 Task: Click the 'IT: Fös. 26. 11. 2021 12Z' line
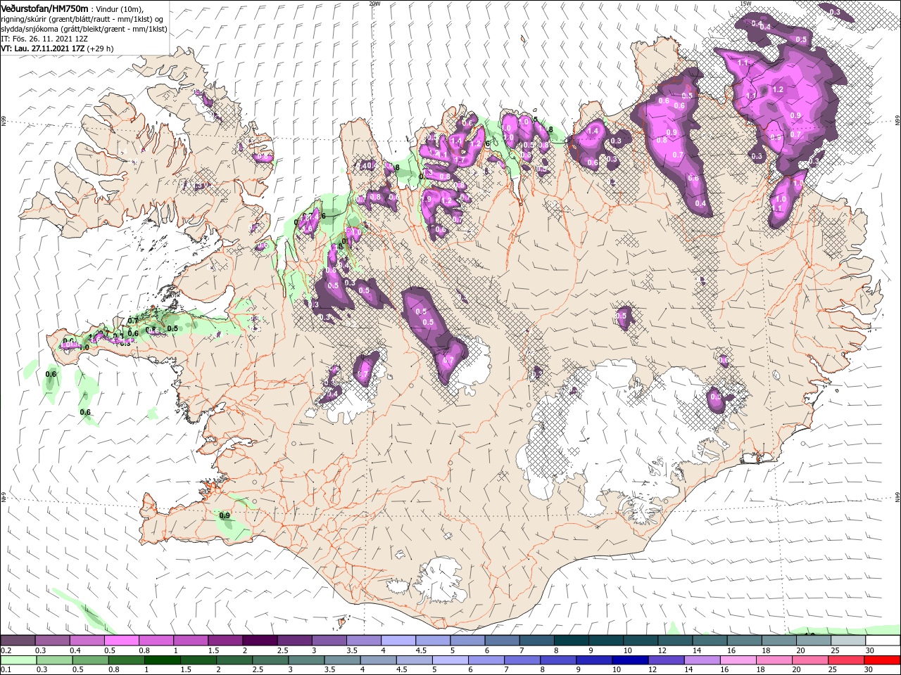click(x=44, y=39)
